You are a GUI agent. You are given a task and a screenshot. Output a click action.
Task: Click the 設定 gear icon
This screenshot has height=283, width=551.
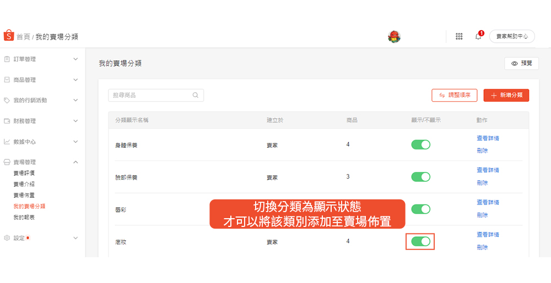point(7,238)
